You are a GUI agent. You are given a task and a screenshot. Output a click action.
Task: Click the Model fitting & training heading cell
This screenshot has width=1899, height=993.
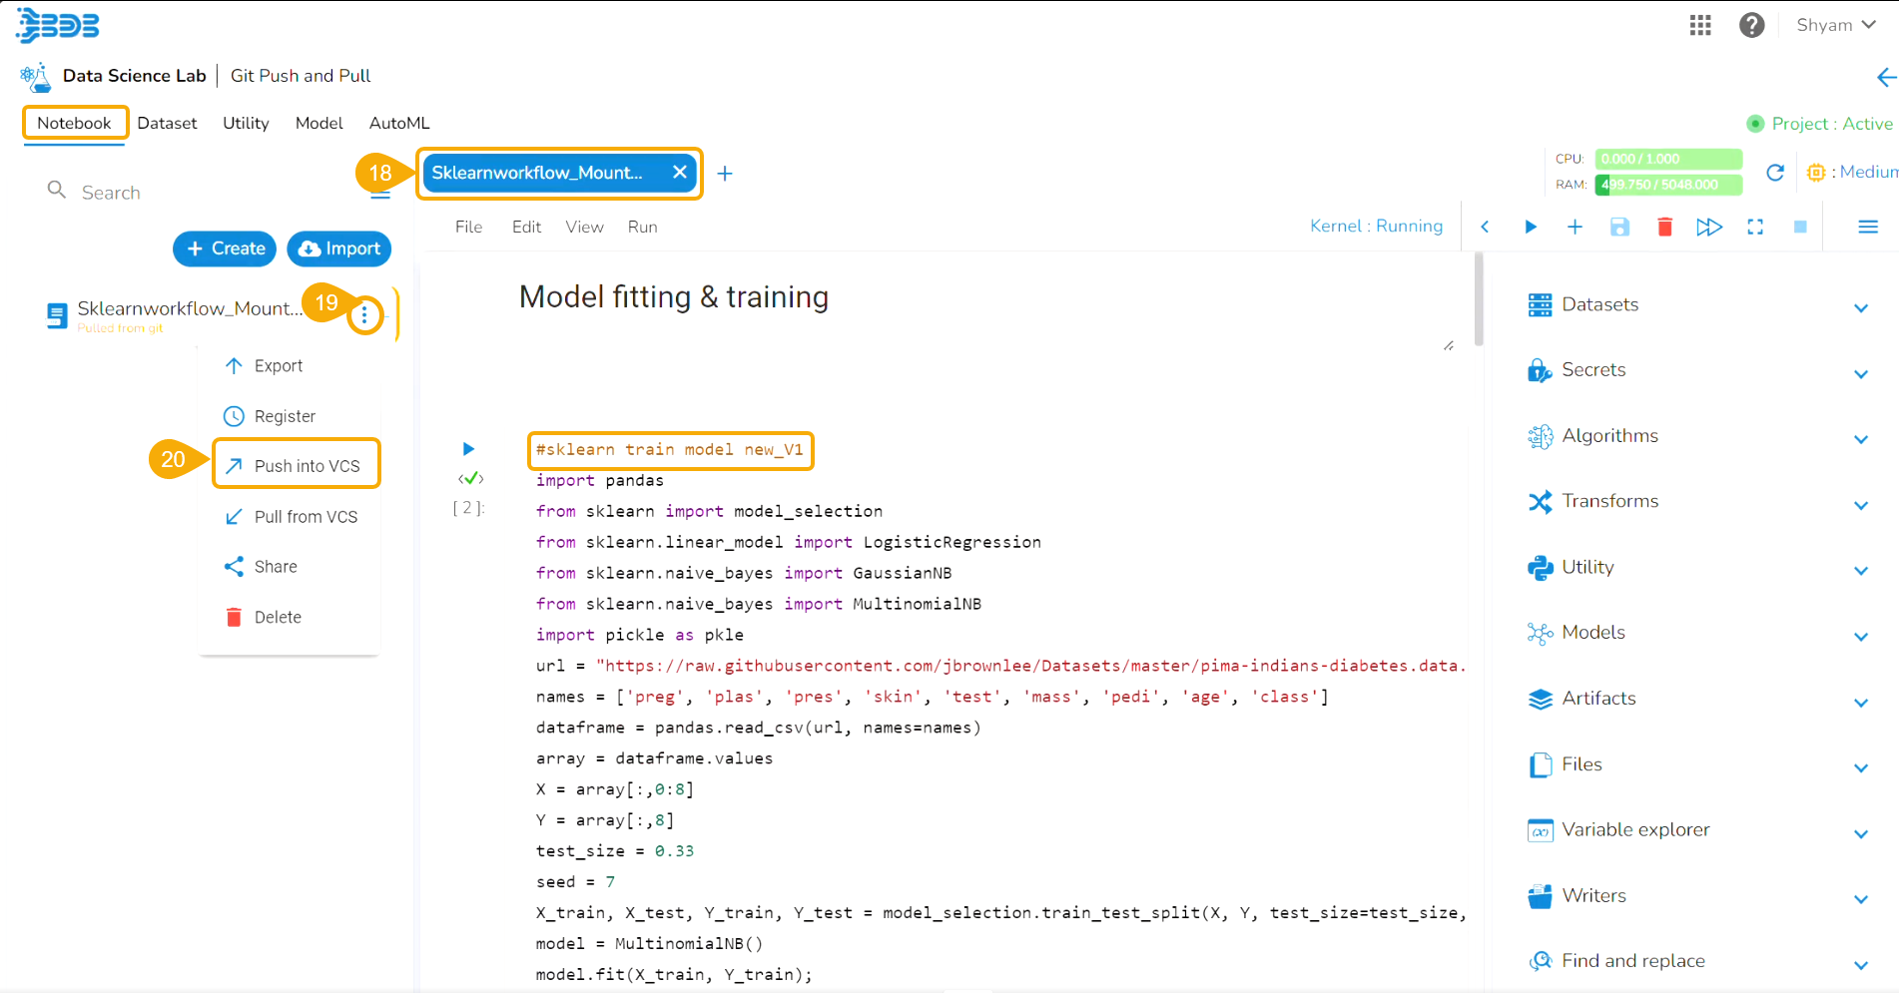click(x=674, y=297)
